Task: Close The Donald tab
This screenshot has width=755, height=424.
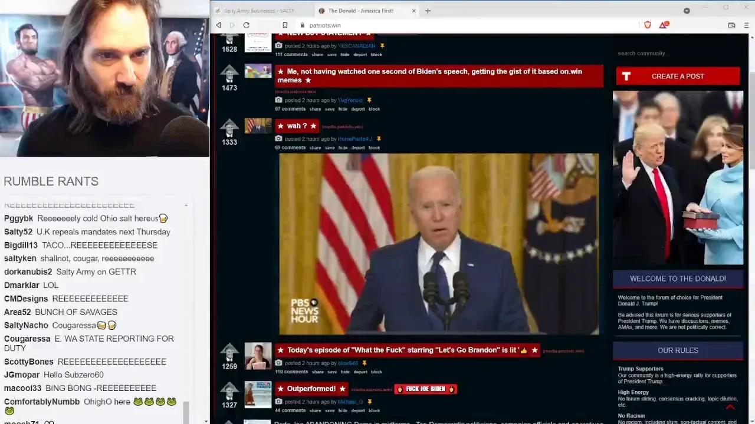Action: 413,11
